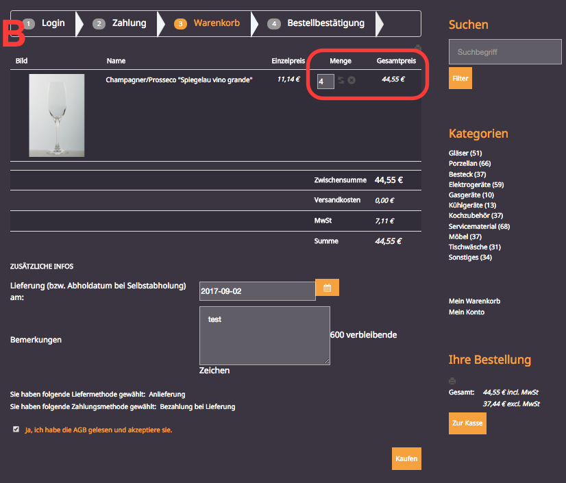
Task: Click the Versandkosten value 0,00 €
Action: click(384, 200)
